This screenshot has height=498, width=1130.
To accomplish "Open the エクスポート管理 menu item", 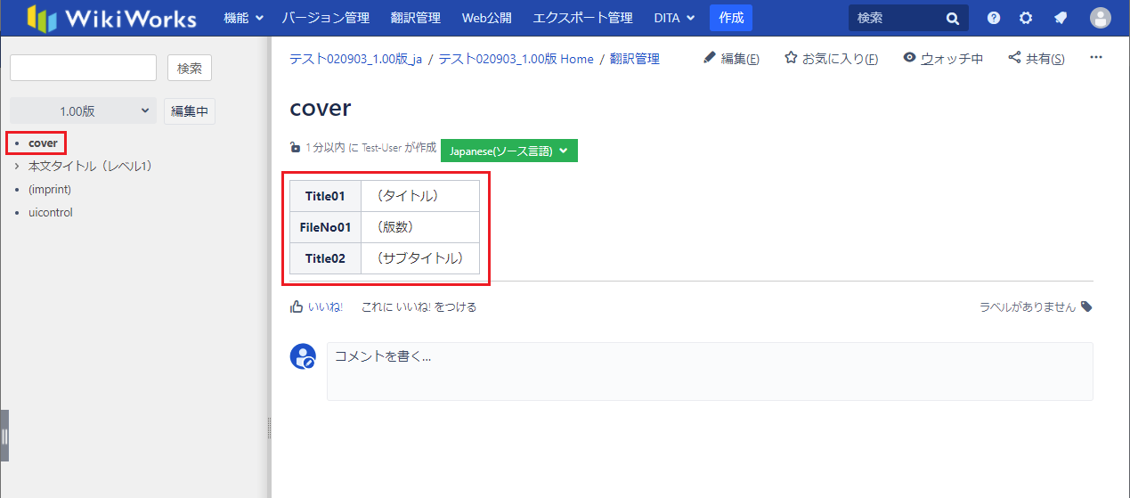I will (582, 18).
